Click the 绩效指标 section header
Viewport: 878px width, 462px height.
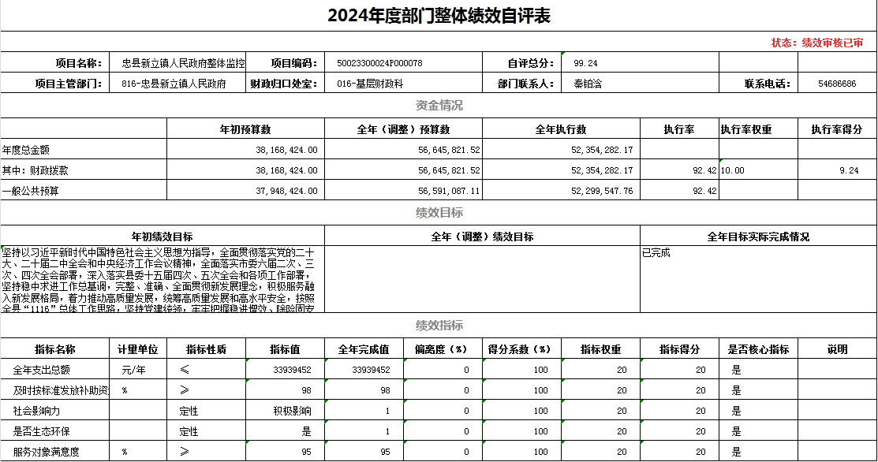click(439, 326)
